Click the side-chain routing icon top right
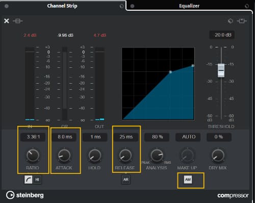The image size is (255, 203). 242,21
